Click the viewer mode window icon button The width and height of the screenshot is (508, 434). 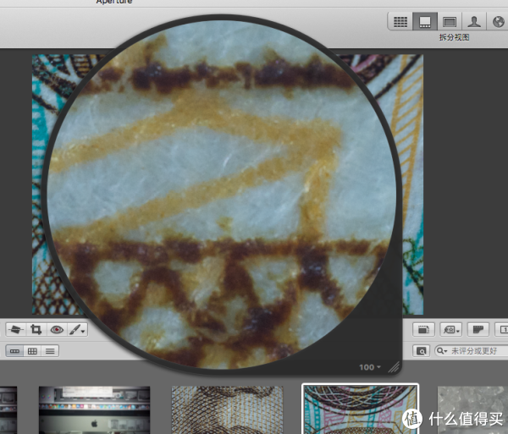(423, 329)
